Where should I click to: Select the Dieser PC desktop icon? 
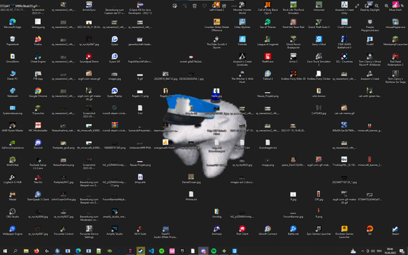click(13, 75)
